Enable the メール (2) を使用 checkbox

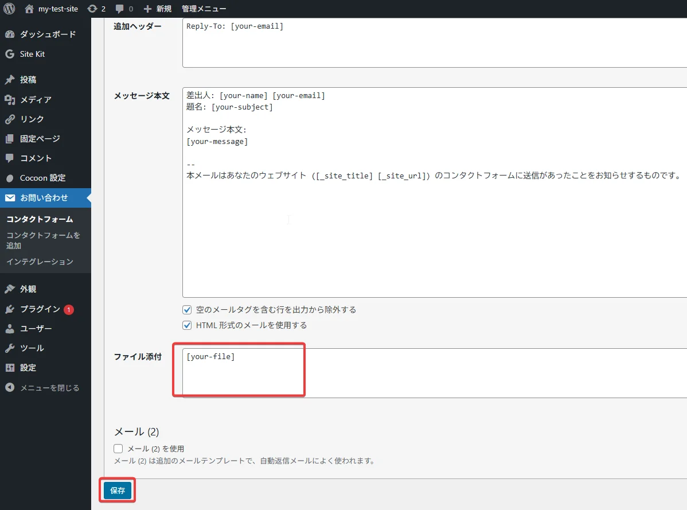[x=118, y=449]
